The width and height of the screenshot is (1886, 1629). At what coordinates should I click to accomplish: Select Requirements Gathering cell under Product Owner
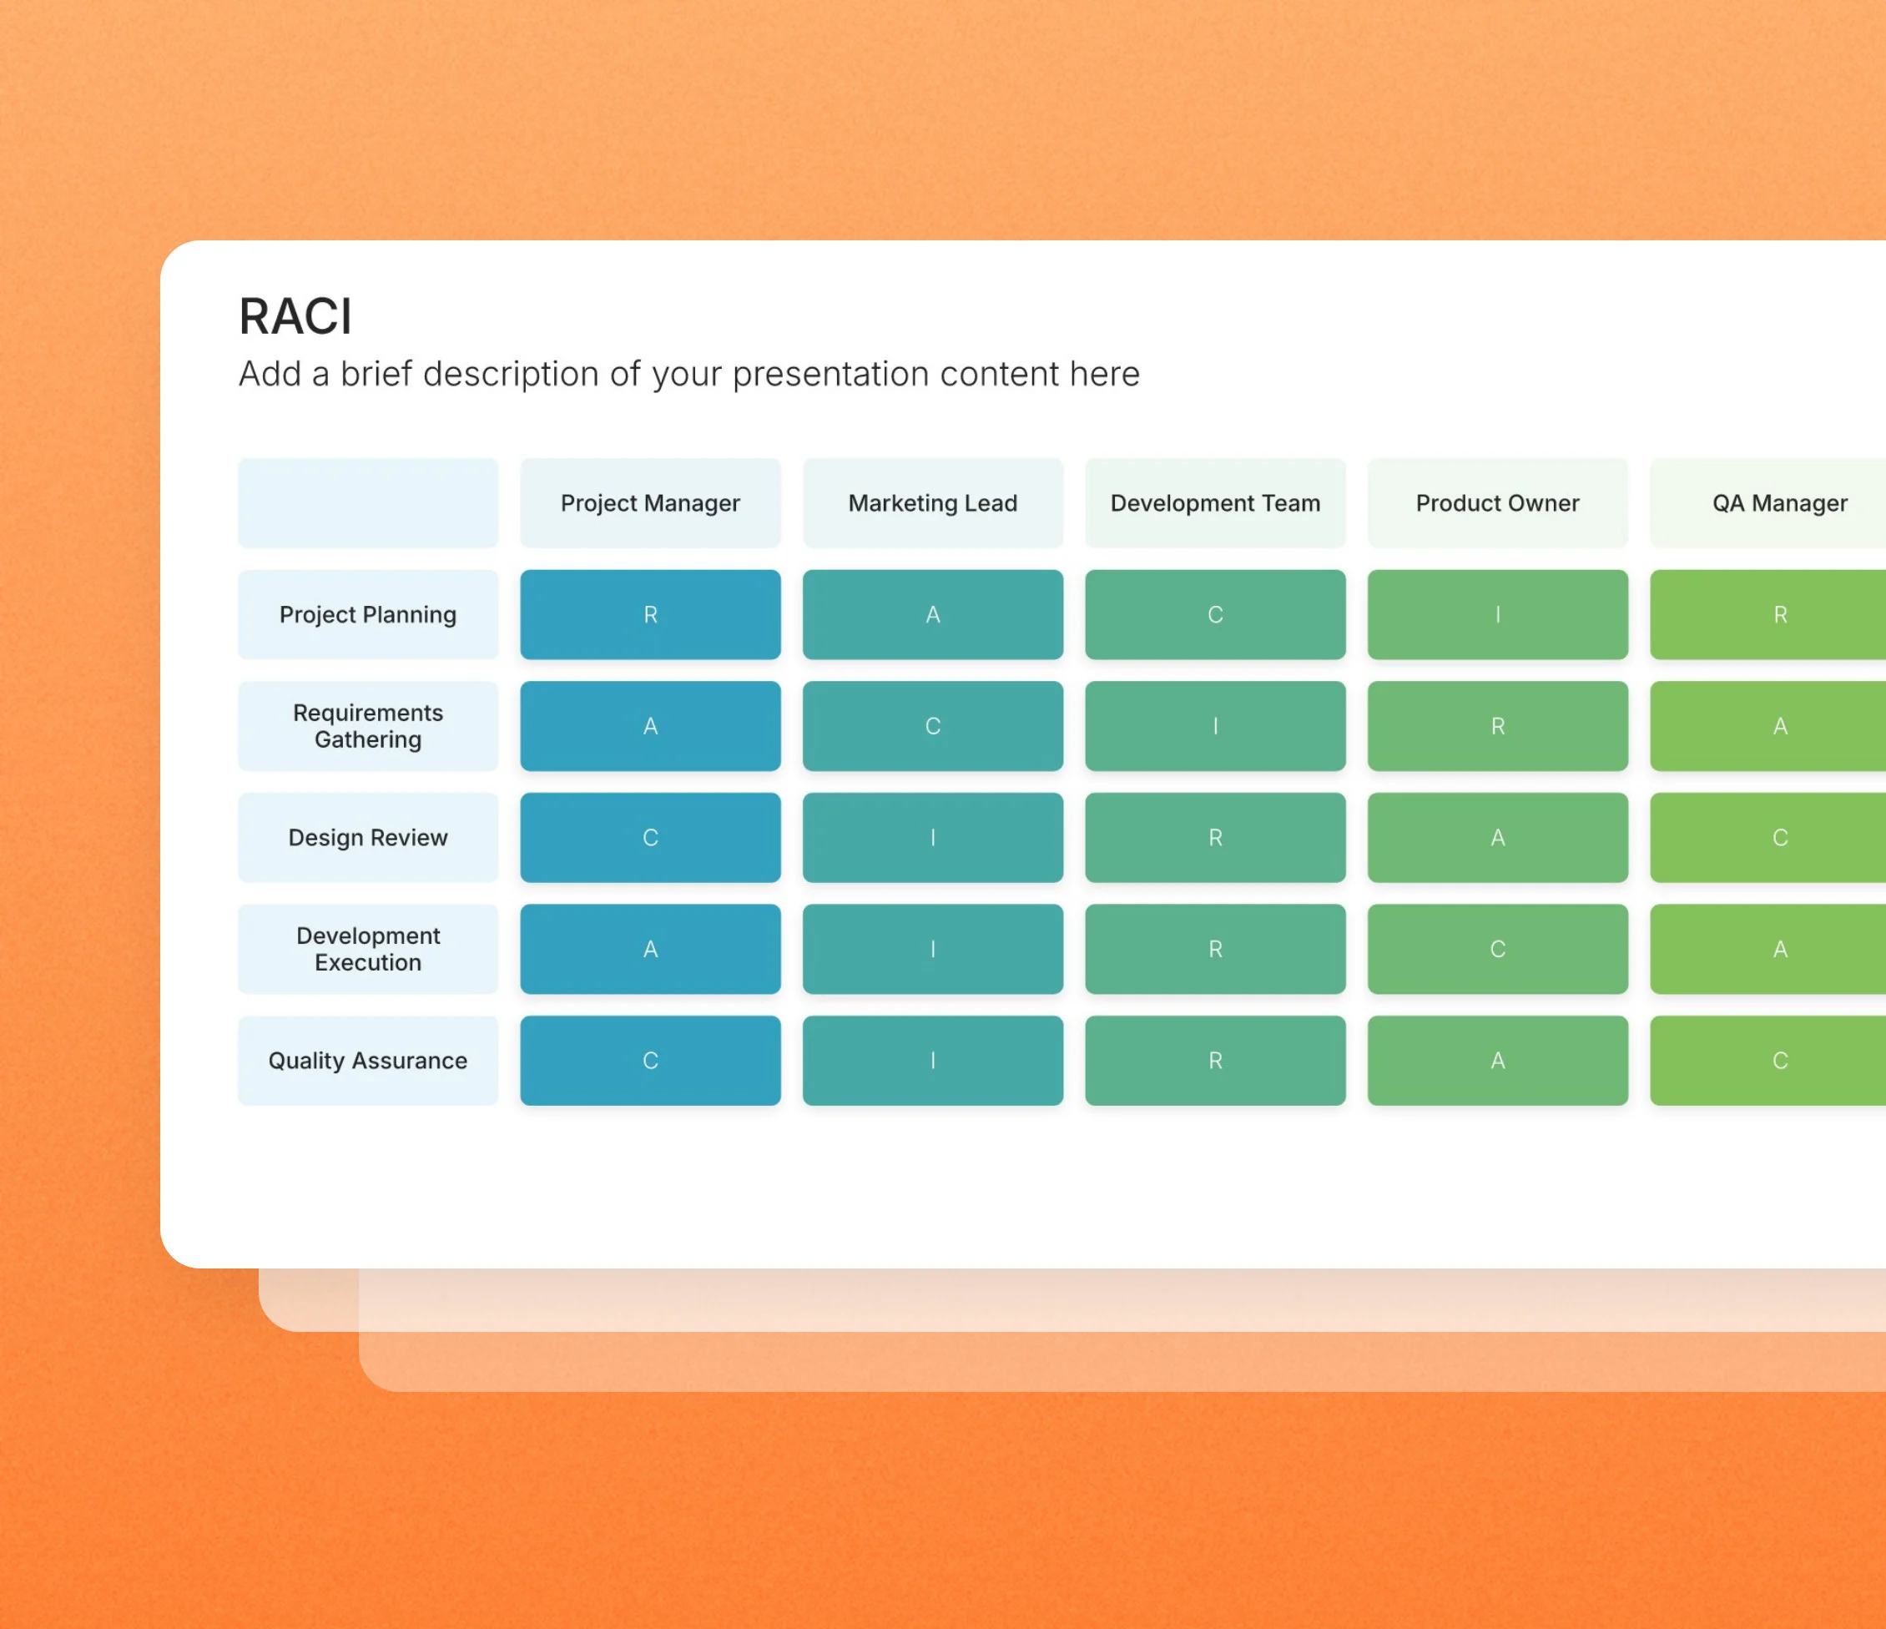pyautogui.click(x=1497, y=726)
